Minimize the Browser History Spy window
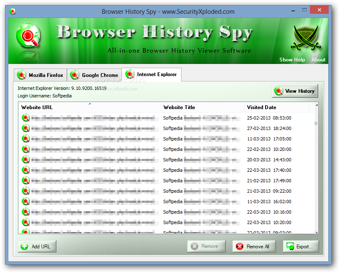 (x=293, y=10)
